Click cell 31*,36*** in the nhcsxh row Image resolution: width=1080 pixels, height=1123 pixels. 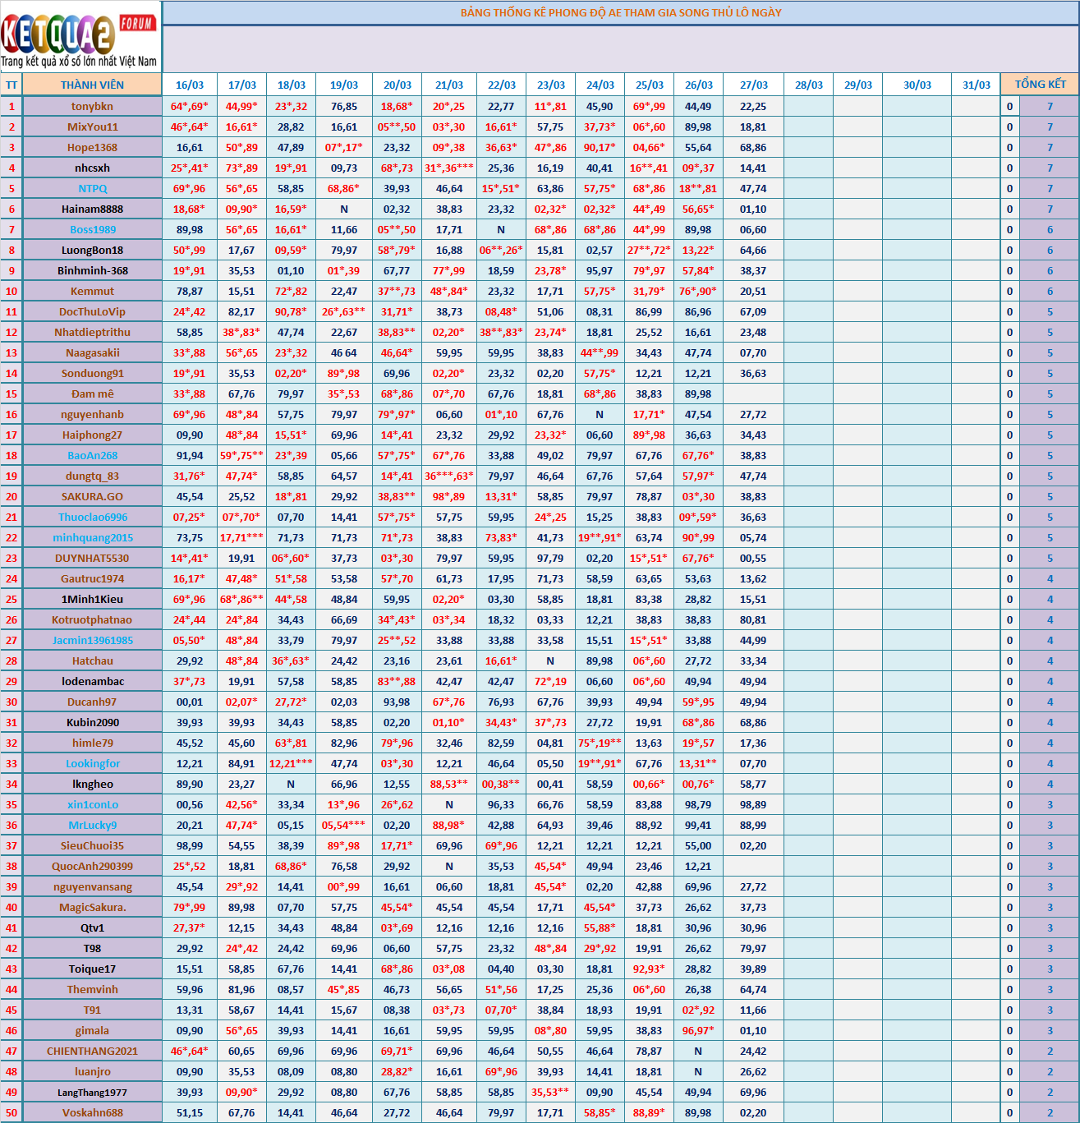click(449, 168)
